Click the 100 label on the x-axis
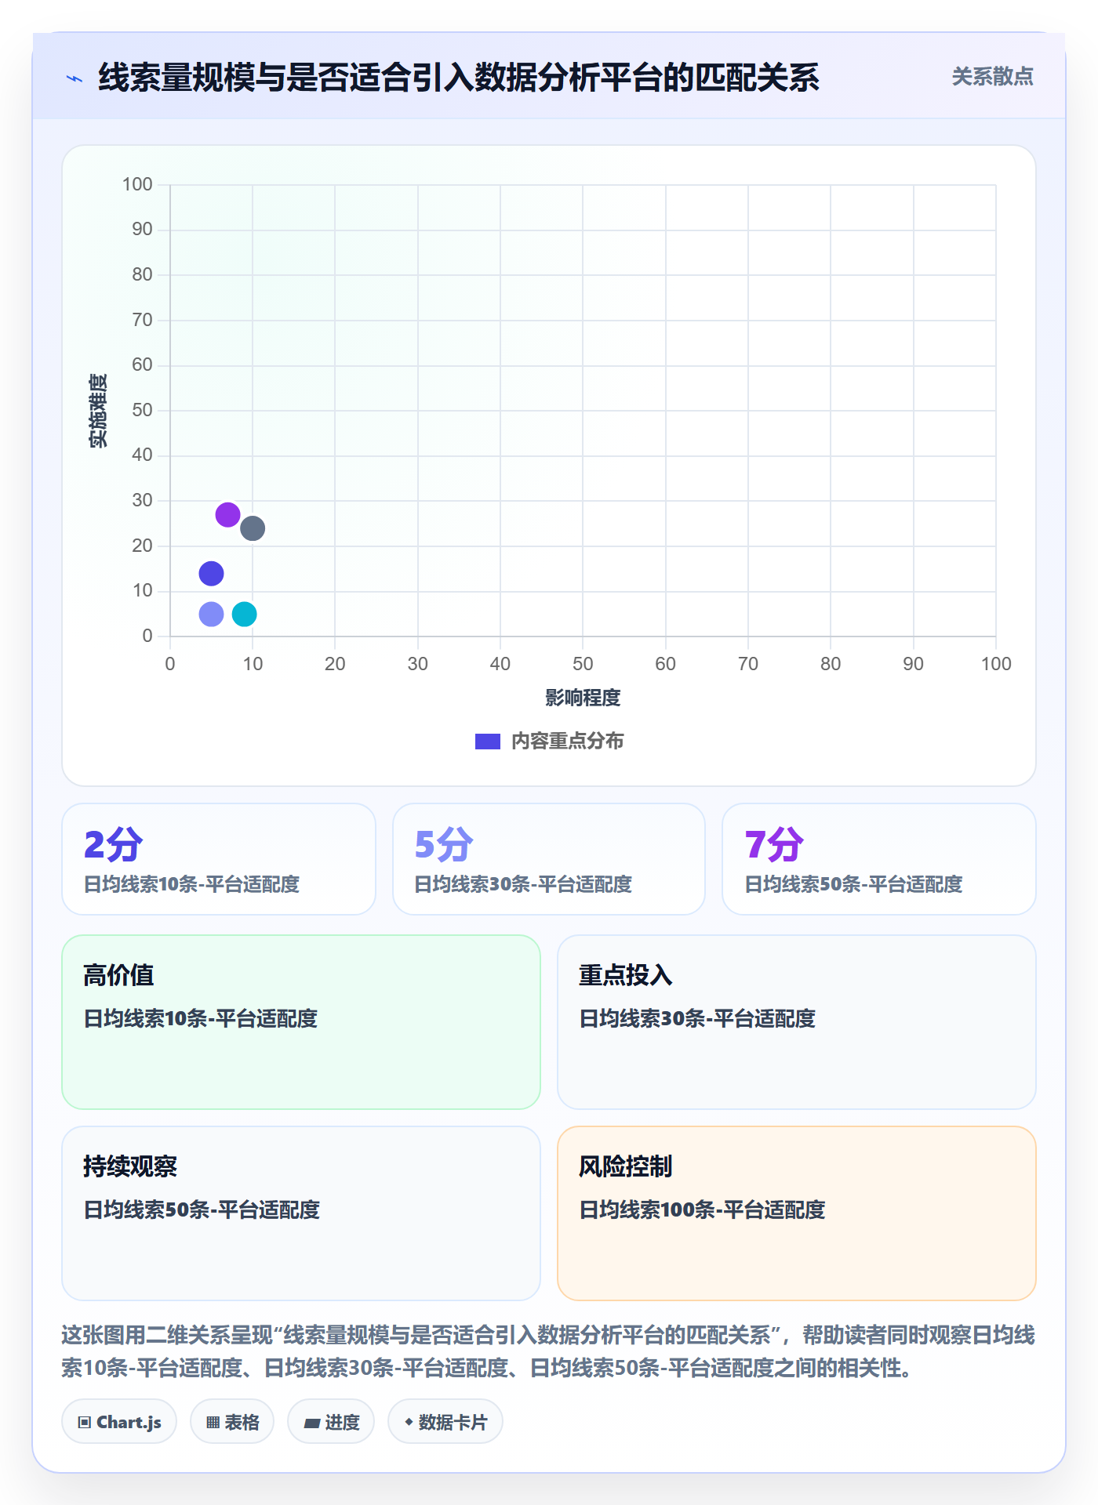1098x1505 pixels. coord(996,664)
